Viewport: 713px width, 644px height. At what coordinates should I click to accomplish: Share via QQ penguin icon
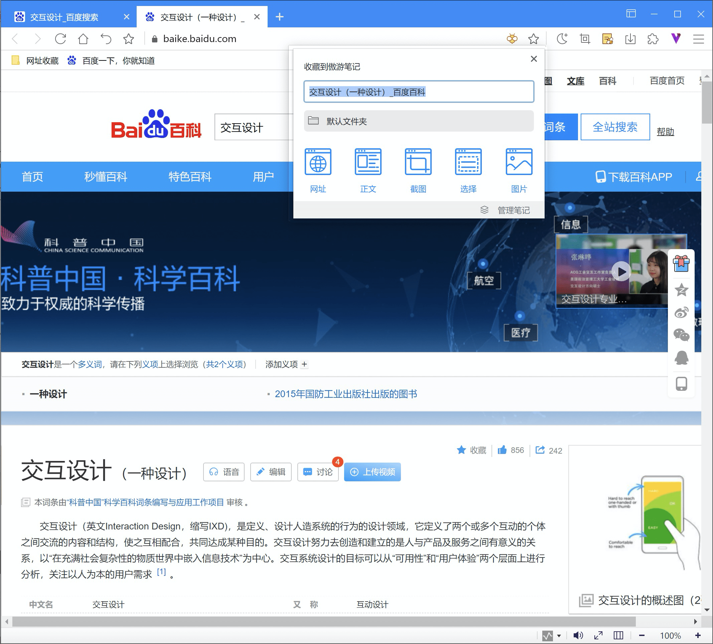click(x=681, y=358)
